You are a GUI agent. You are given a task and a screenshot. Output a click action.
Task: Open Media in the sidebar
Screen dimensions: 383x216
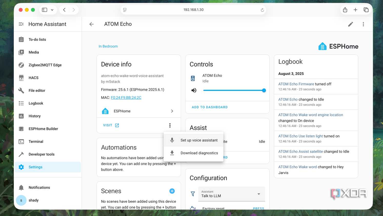(x=48, y=52)
